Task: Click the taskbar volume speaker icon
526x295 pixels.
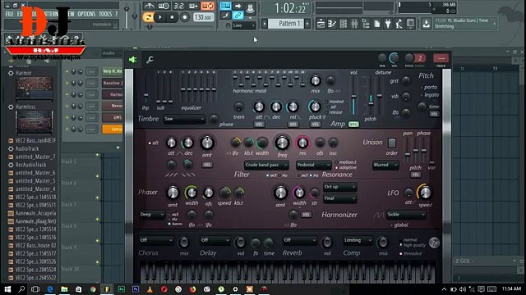Action: 463,289
